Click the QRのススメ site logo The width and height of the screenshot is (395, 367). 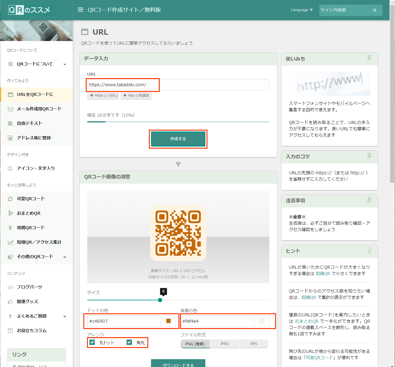[x=29, y=10]
